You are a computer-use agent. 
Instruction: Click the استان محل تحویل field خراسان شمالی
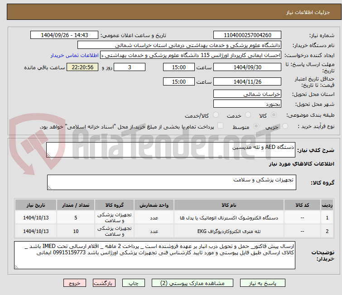(x=247, y=94)
